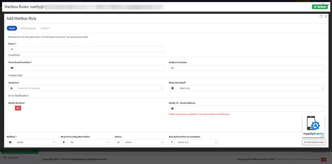
Task: Click keyboard icon beside Subject Contains
Action: pyautogui.click(x=172, y=68)
